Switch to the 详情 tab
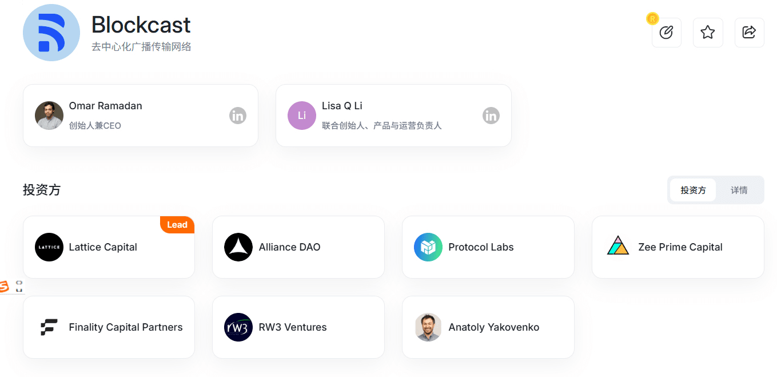This screenshot has width=777, height=377. click(739, 190)
